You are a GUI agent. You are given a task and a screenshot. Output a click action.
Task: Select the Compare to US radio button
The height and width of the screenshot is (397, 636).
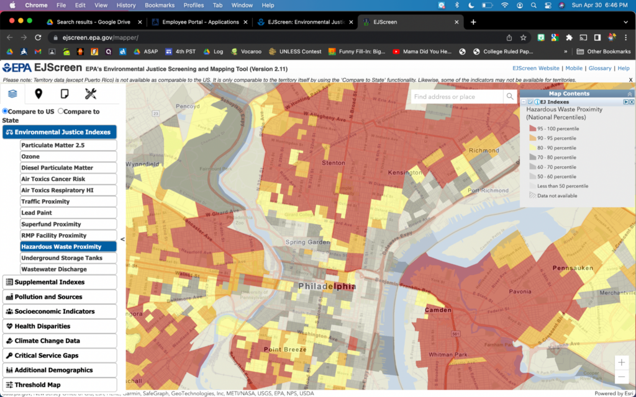pos(5,112)
